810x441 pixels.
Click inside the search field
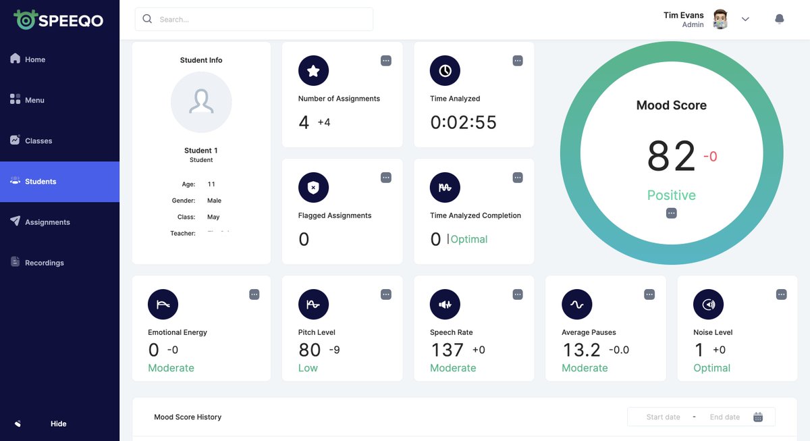[x=254, y=19]
